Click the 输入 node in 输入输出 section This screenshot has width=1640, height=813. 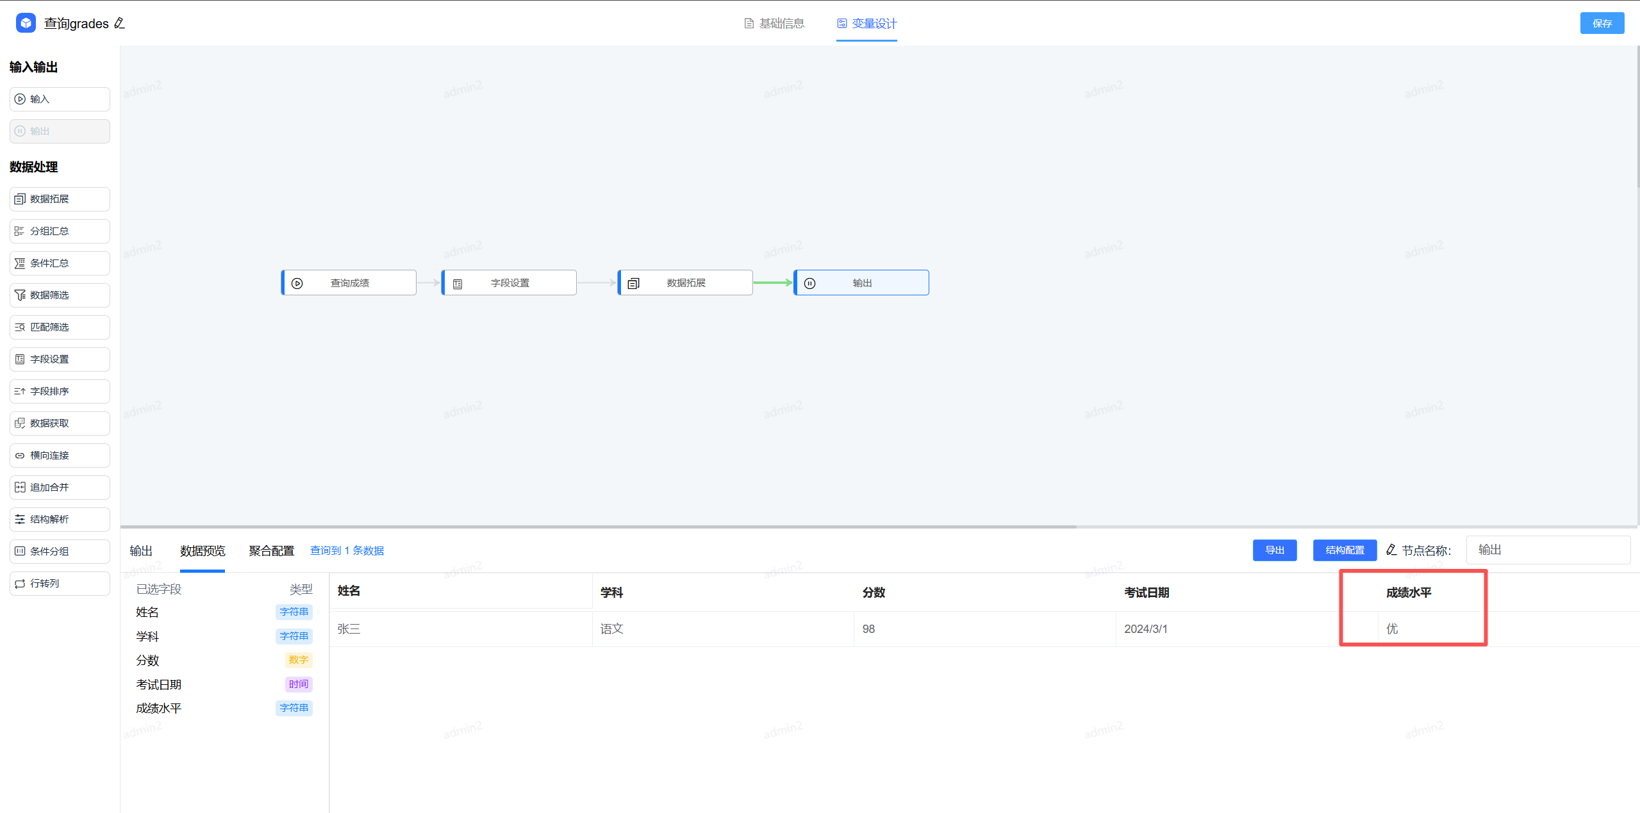(60, 99)
